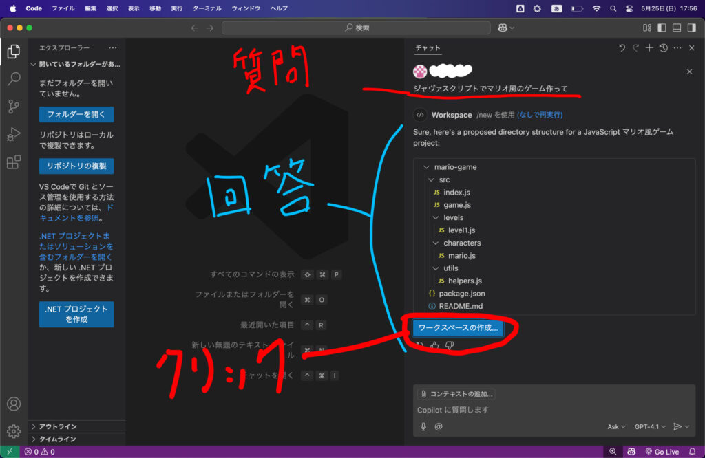This screenshot has height=458, width=705.
Task: Click the Copilot status bar icon
Action: click(631, 452)
